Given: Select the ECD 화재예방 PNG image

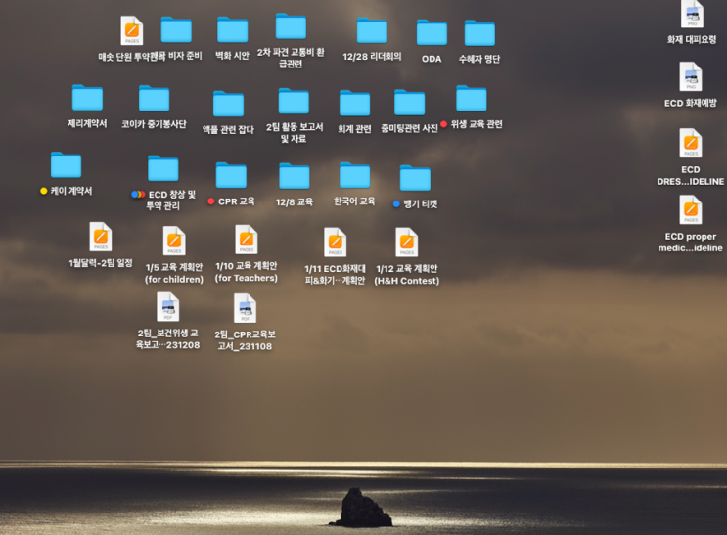Looking at the screenshot, I should pyautogui.click(x=691, y=76).
